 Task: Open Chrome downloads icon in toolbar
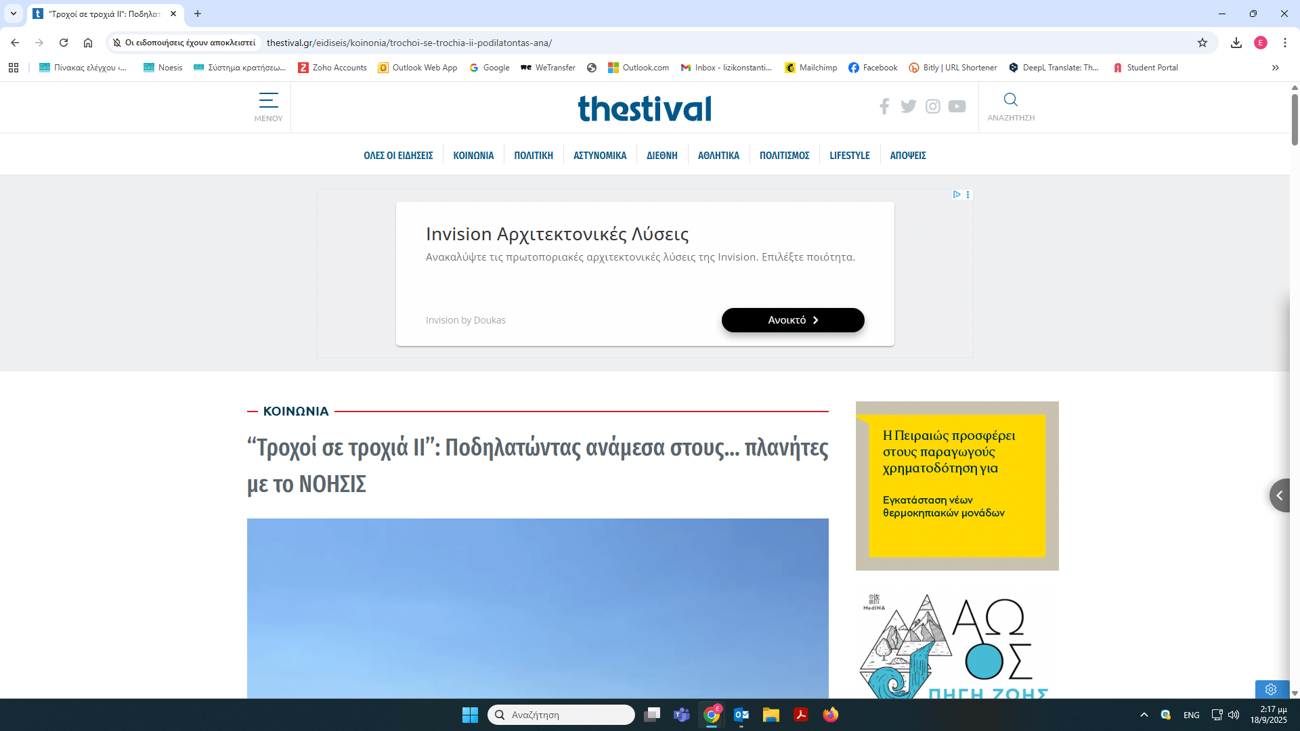(x=1236, y=43)
